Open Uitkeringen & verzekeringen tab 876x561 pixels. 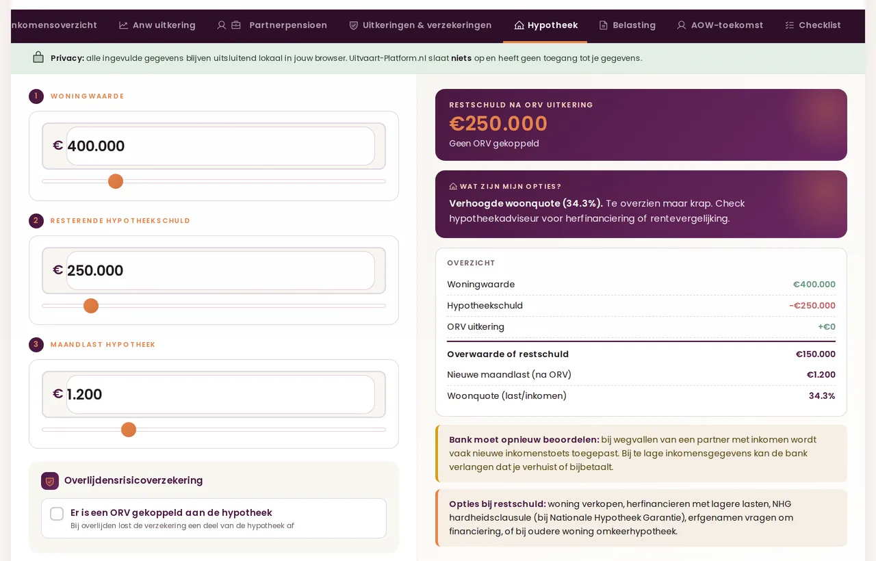(420, 25)
